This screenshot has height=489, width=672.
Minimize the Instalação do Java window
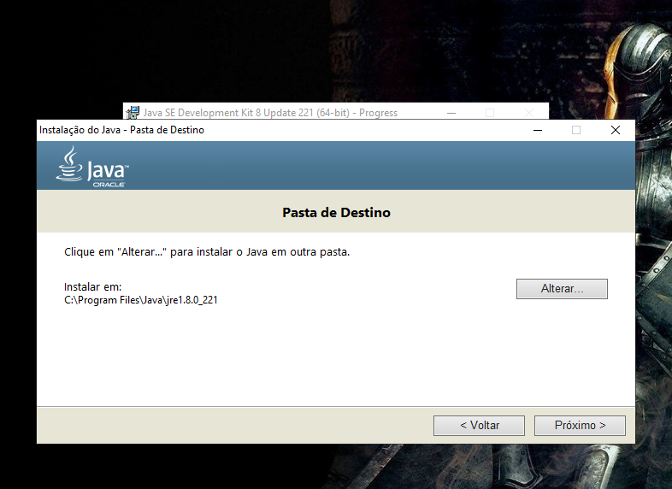pos(537,130)
